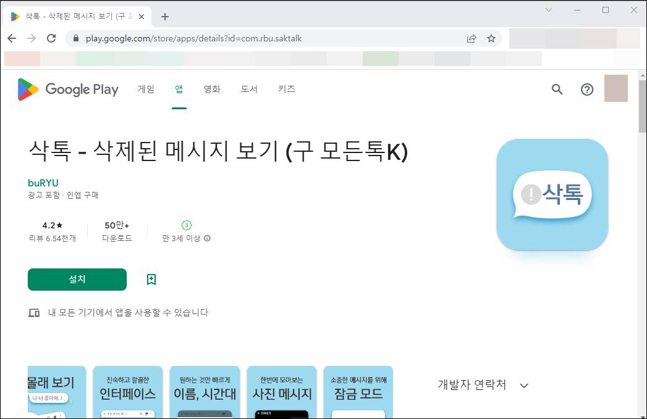Add app to wishlist bookmark icon
This screenshot has height=419, width=647.
151,280
